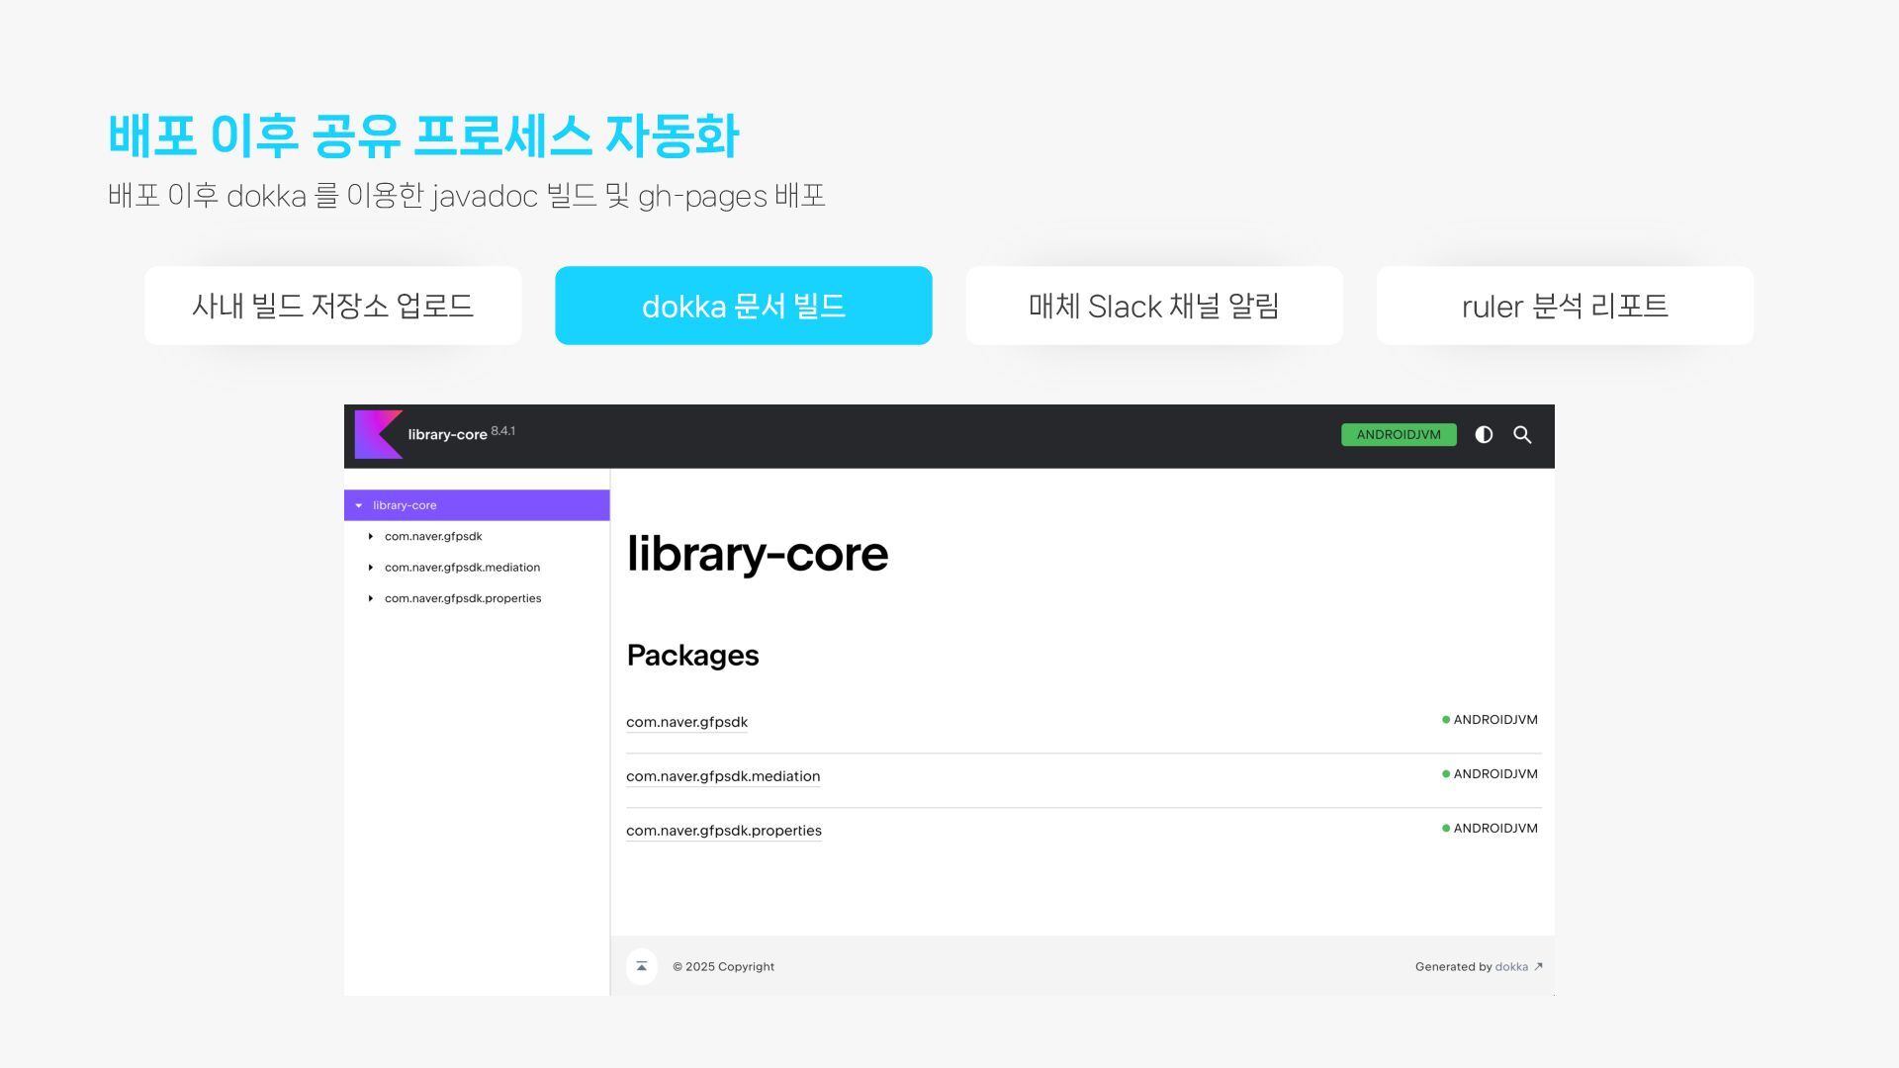Open com.naver.gfpsdk package link
The height and width of the screenshot is (1068, 1899).
pos(686,722)
